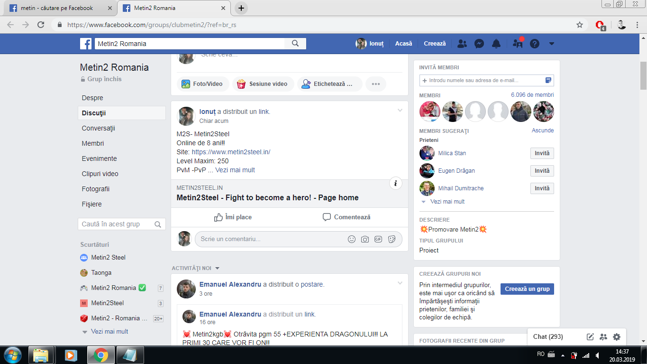The image size is (647, 364).
Task: Click the GIF icon in comment box
Action: coord(378,239)
